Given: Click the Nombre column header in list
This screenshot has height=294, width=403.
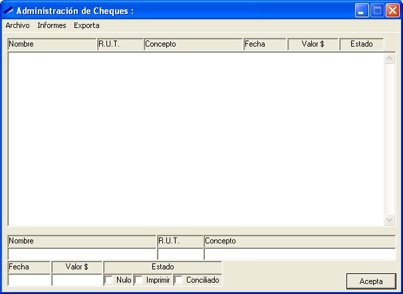Looking at the screenshot, I should tap(52, 45).
